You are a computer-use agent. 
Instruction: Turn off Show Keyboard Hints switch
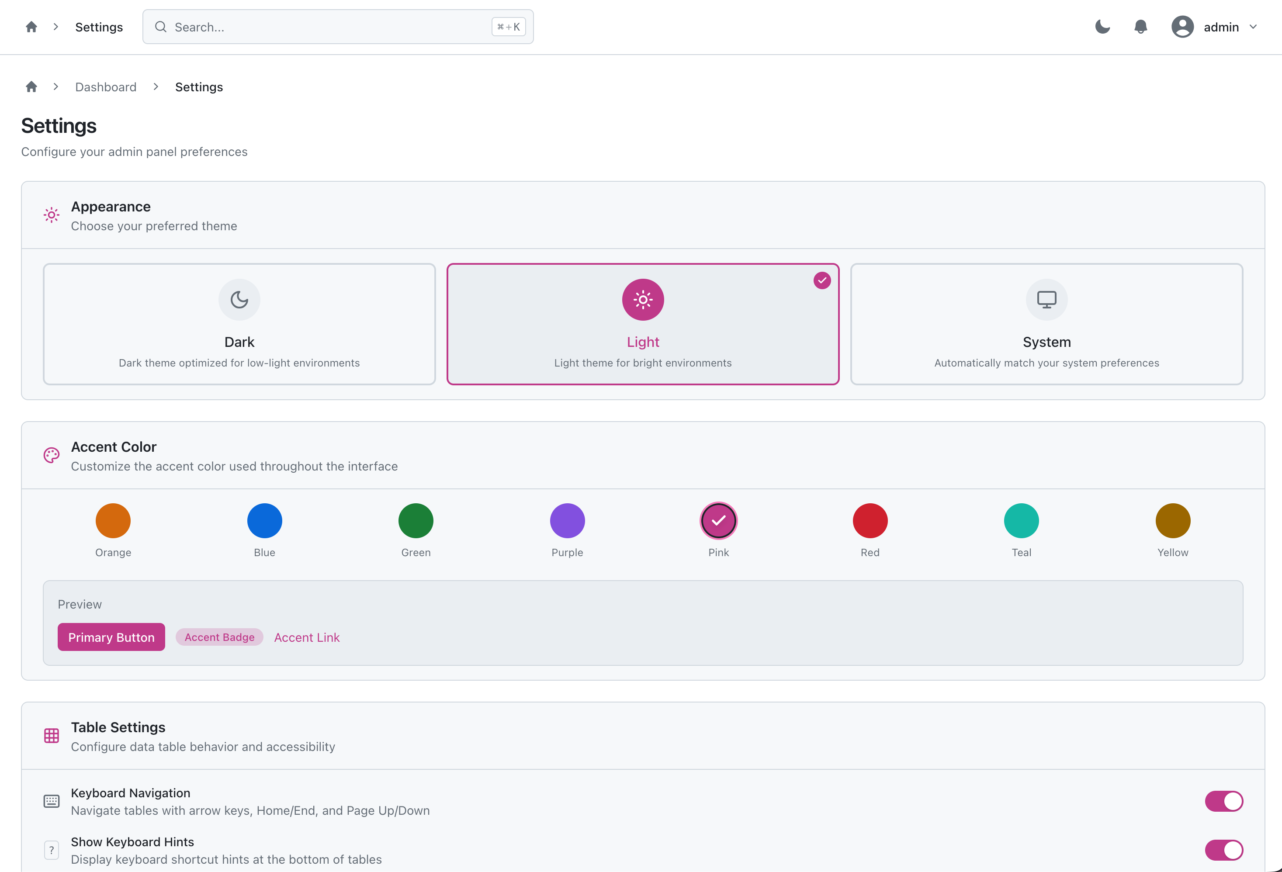(1223, 850)
